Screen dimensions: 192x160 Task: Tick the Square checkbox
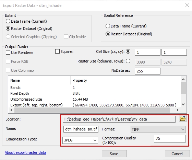57,52
